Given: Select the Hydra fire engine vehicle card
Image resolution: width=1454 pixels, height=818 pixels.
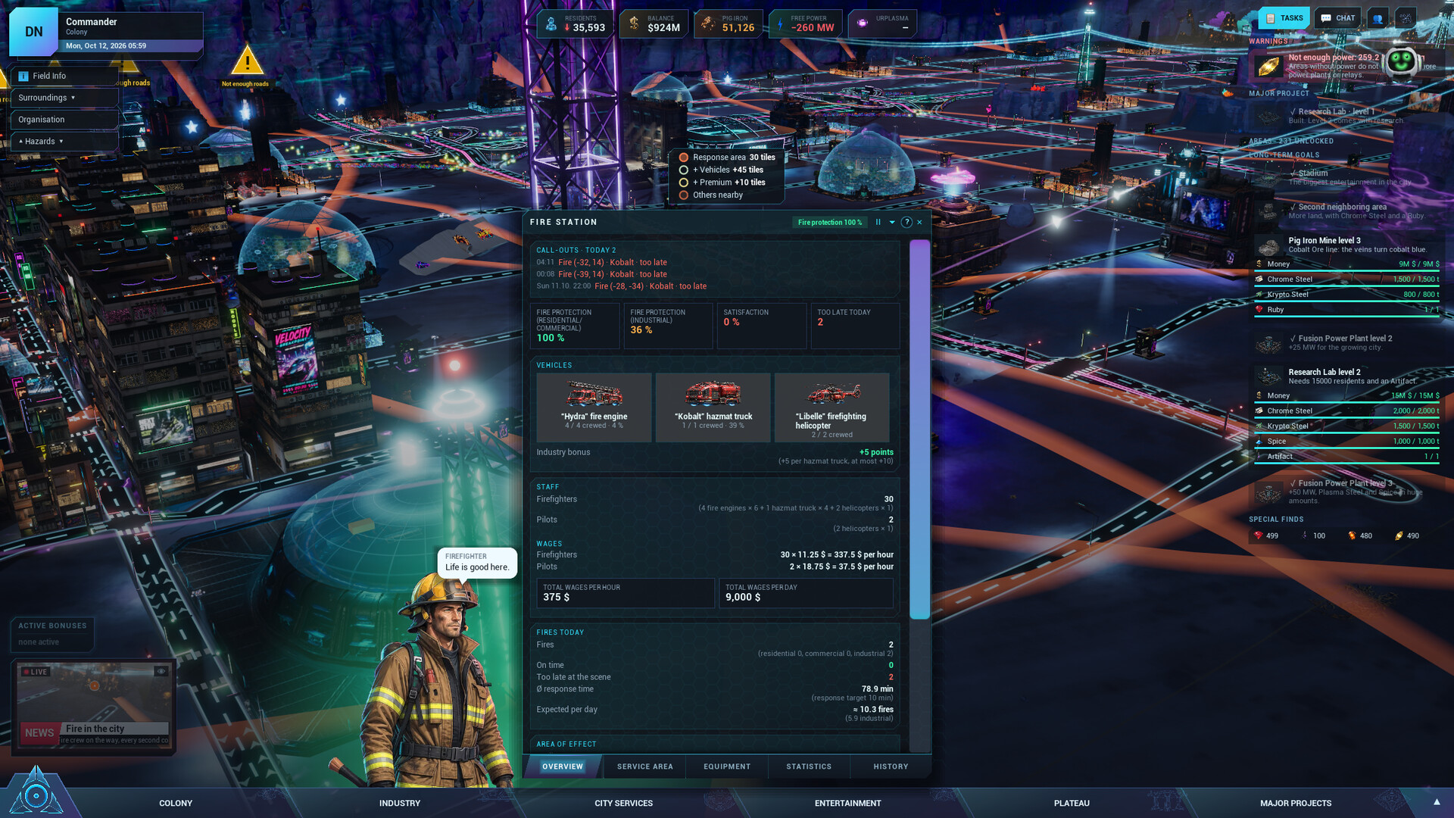Looking at the screenshot, I should (594, 407).
